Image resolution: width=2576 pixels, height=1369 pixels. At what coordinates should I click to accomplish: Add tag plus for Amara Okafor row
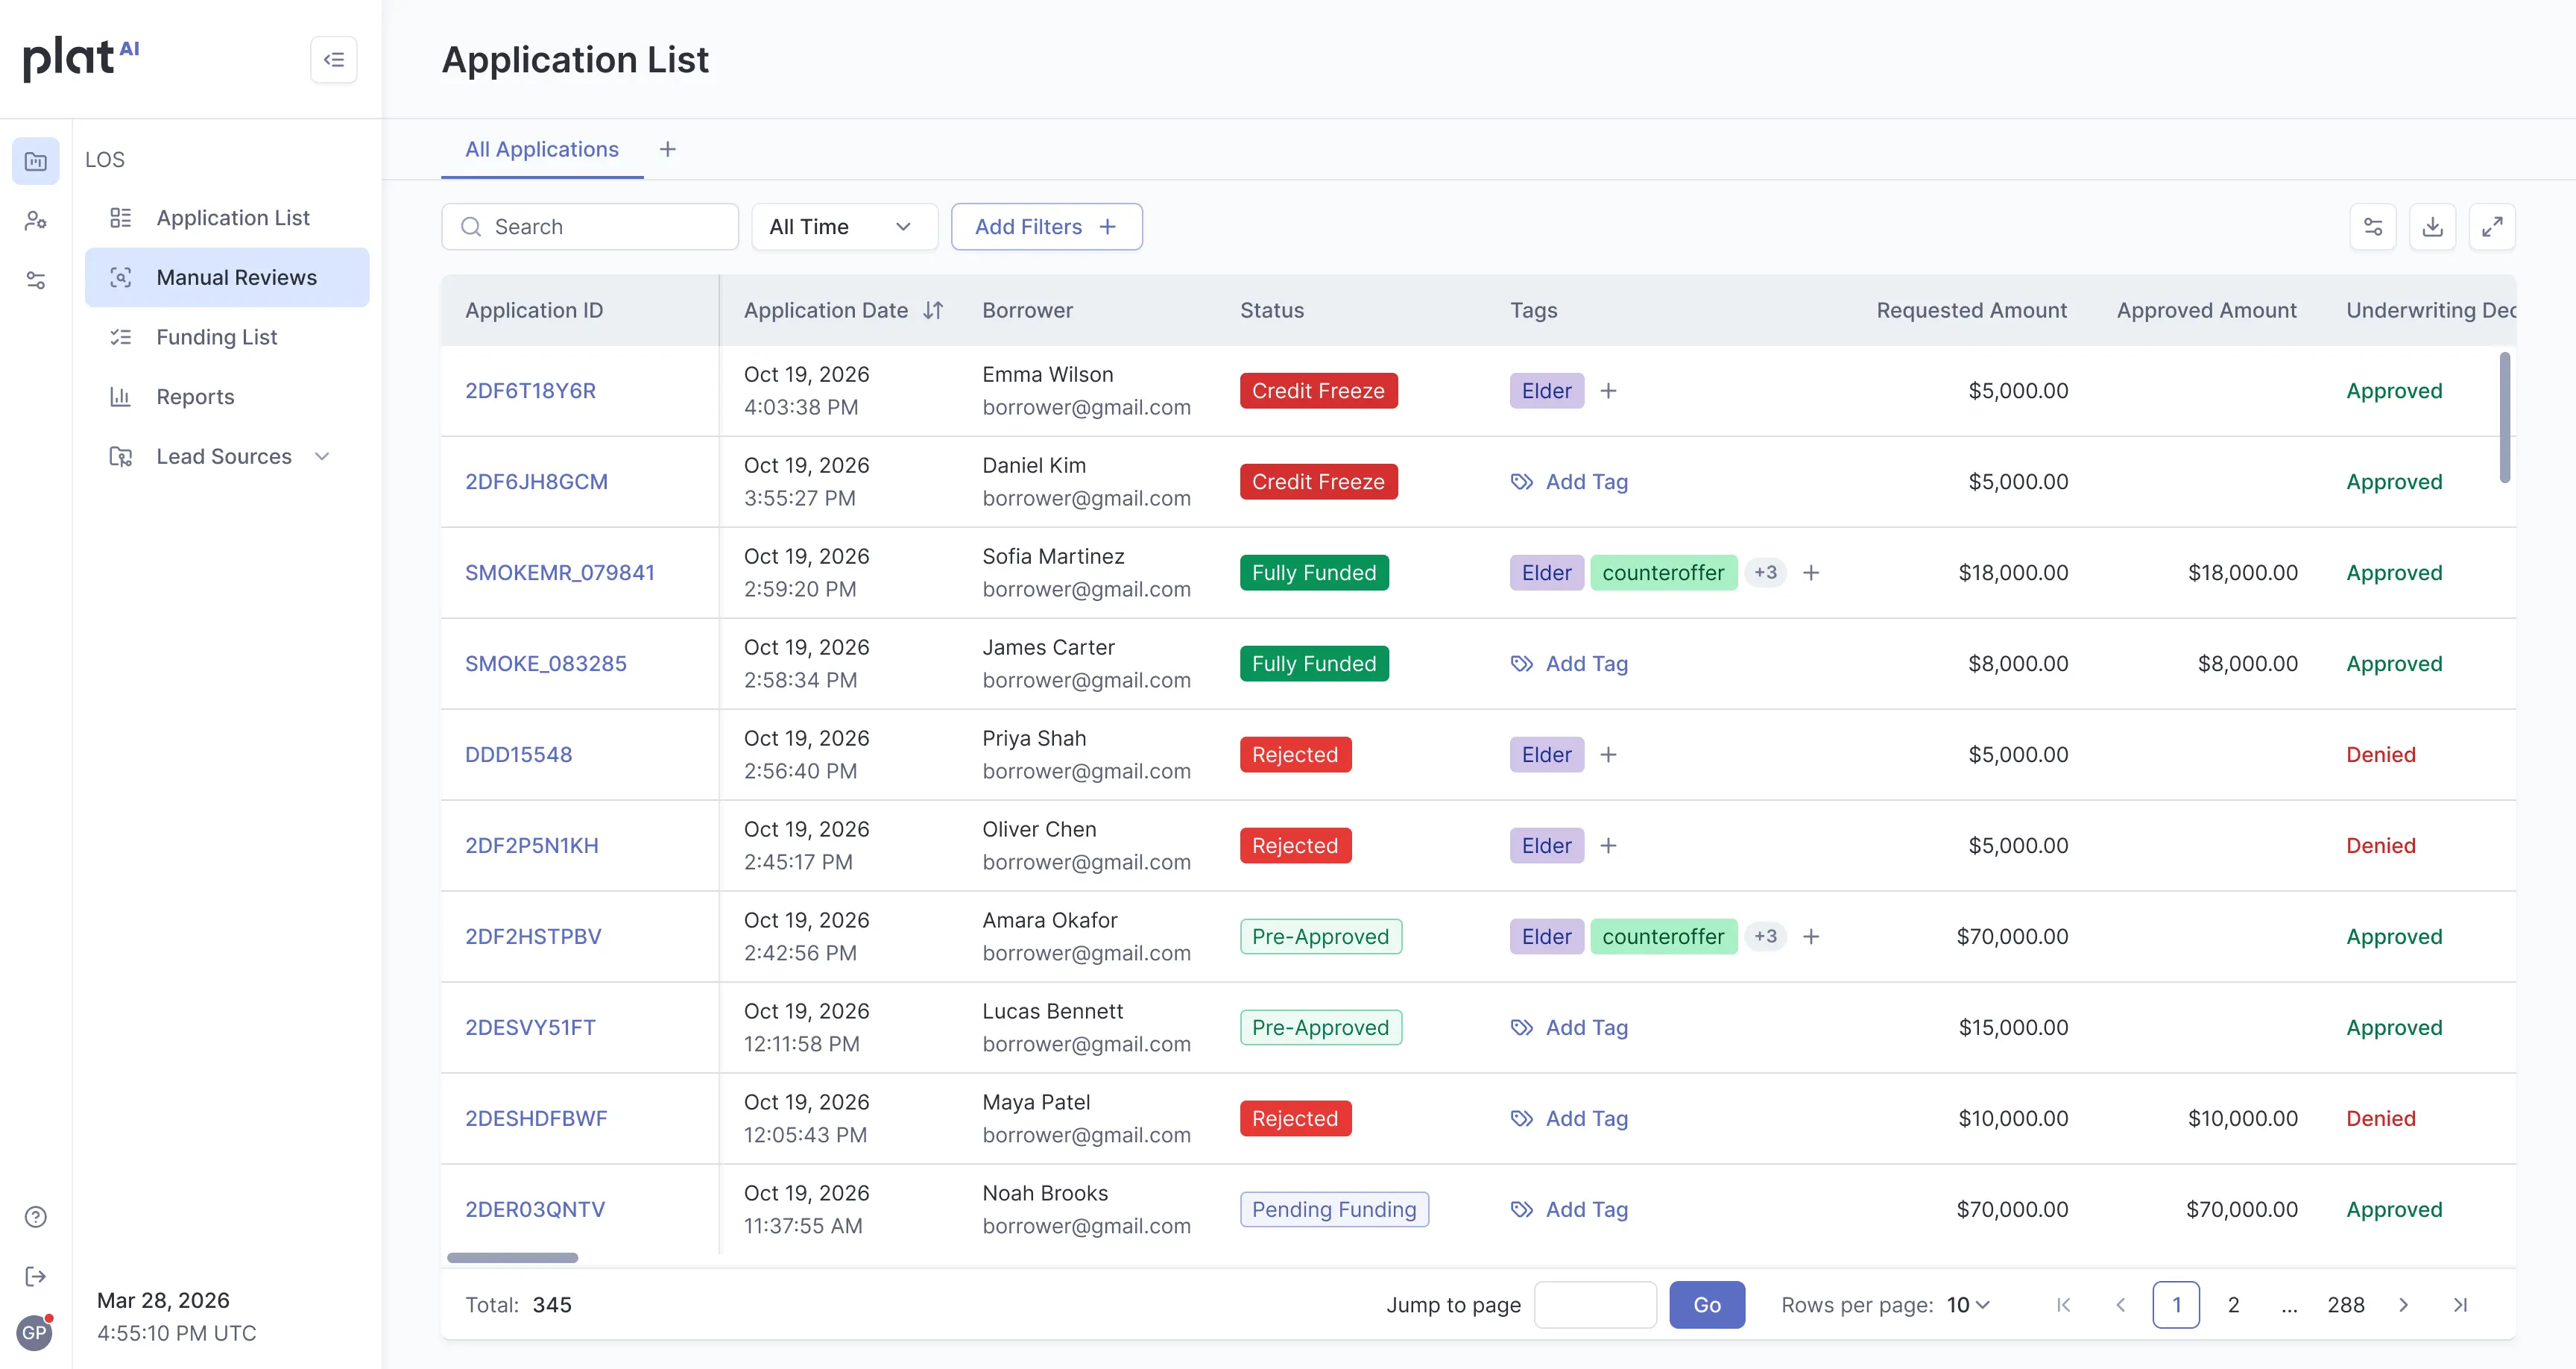pyautogui.click(x=1811, y=937)
